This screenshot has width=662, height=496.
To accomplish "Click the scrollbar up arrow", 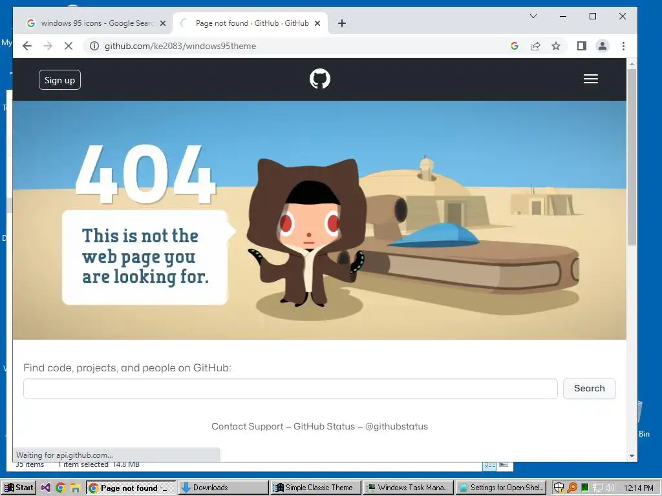I will [x=632, y=64].
